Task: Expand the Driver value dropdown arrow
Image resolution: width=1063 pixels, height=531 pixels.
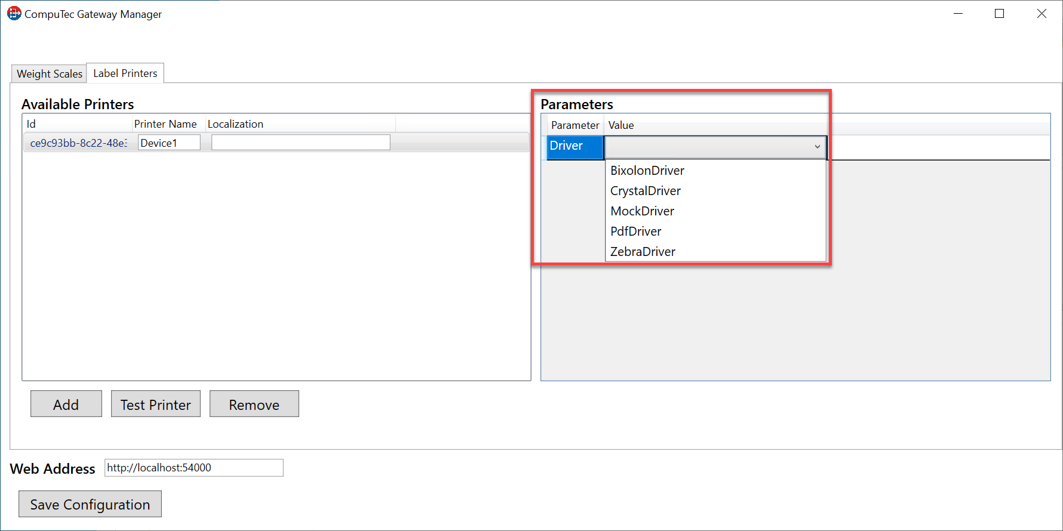Action: pos(817,147)
